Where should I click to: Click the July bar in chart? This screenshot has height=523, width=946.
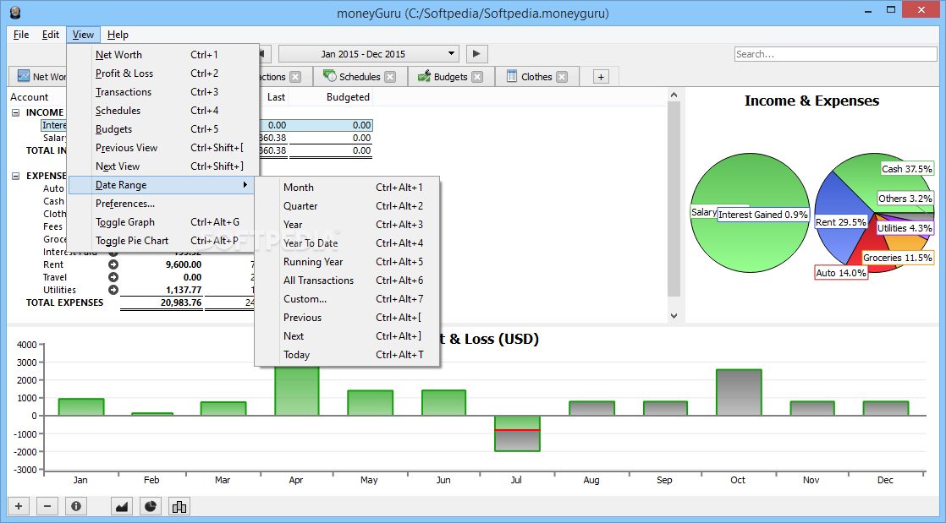pyautogui.click(x=516, y=433)
